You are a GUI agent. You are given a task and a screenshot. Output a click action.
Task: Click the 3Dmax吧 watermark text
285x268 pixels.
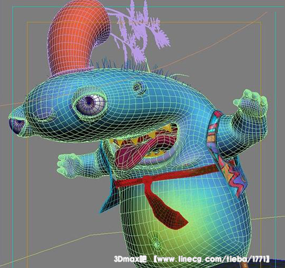pos(130,259)
